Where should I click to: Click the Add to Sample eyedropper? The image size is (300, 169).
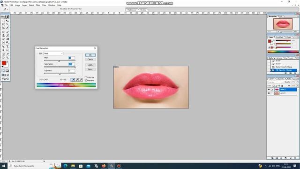77,80
